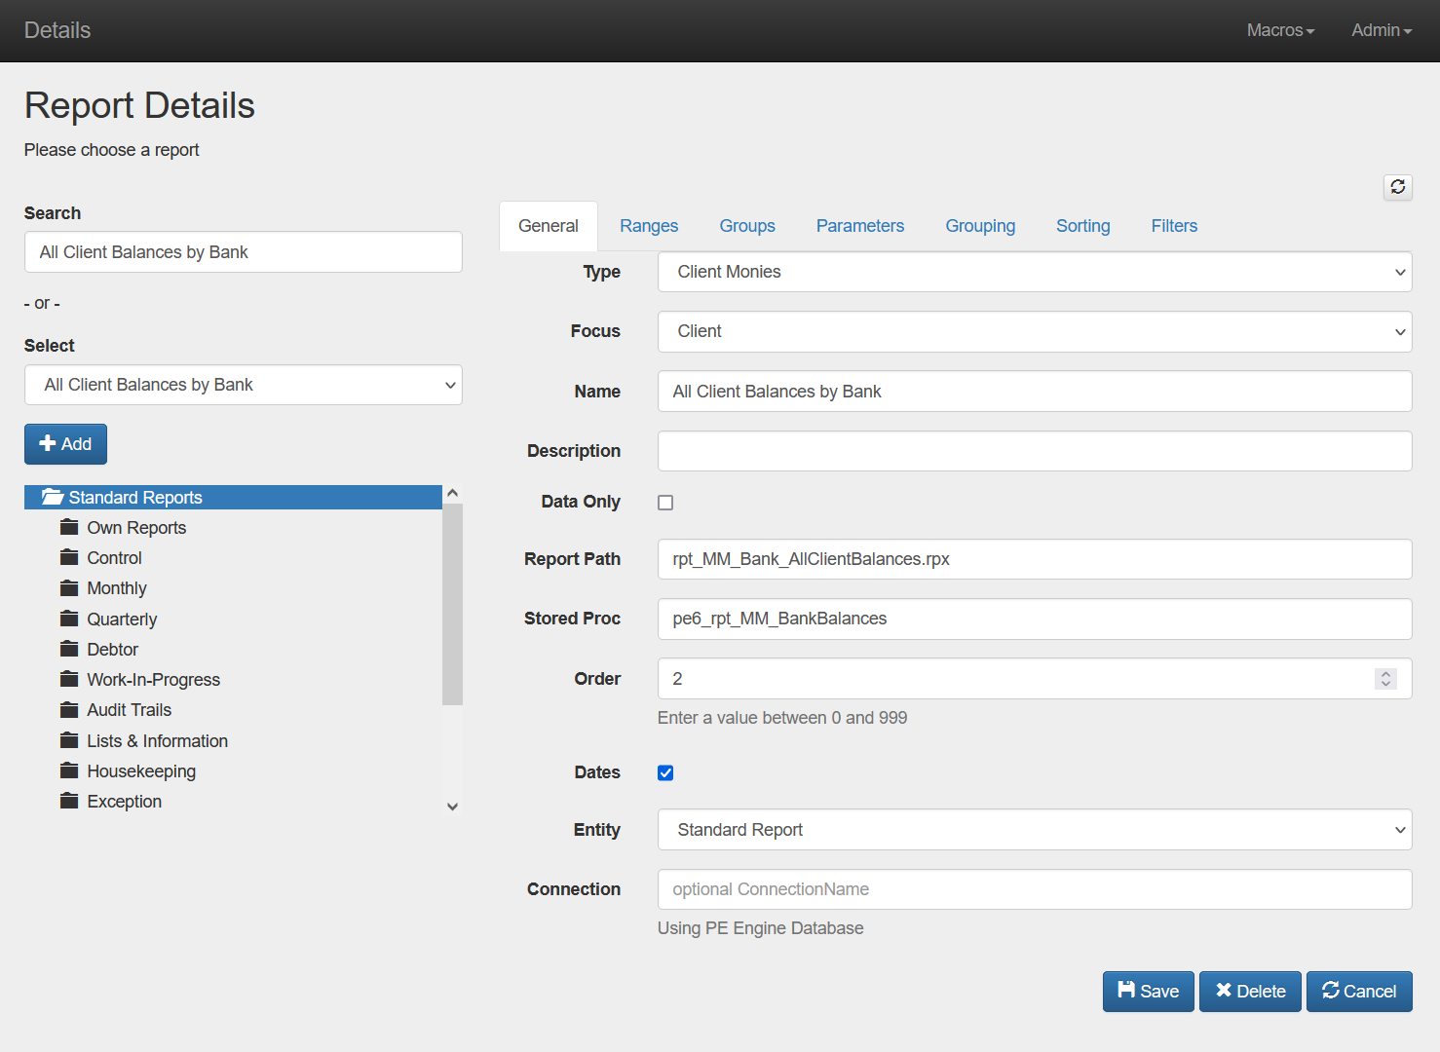Switch to the Ranges tab
Viewport: 1440px width, 1052px height.
(649, 226)
